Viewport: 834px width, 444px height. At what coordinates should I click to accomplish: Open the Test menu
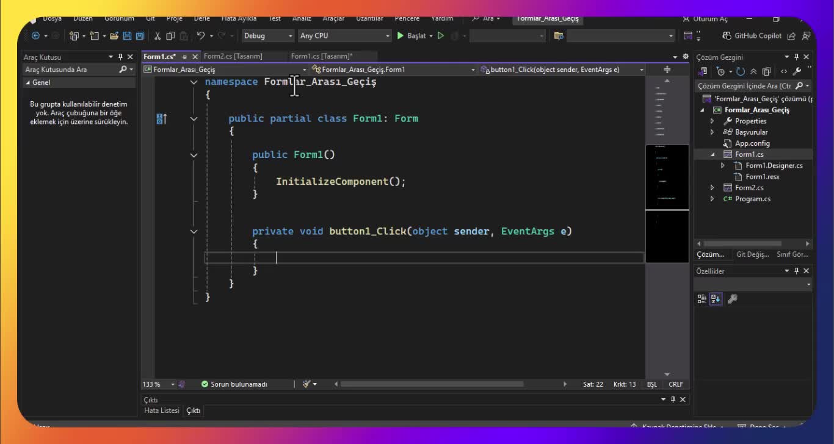275,18
